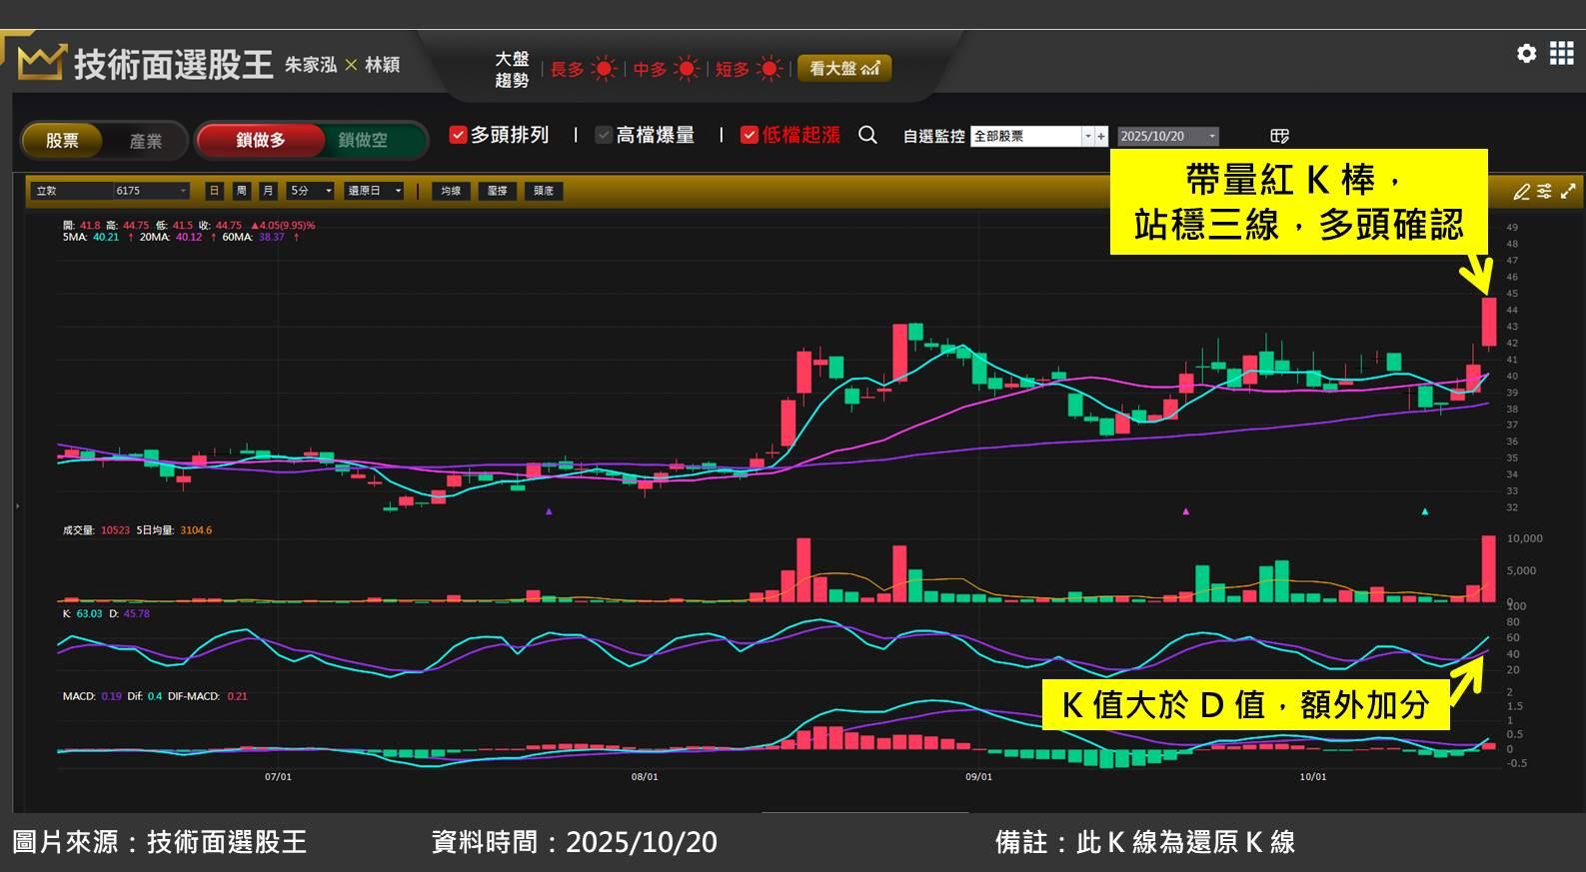Viewport: 1586px width, 872px height.
Task: Select the 月 monthly period tab
Action: coord(268,191)
